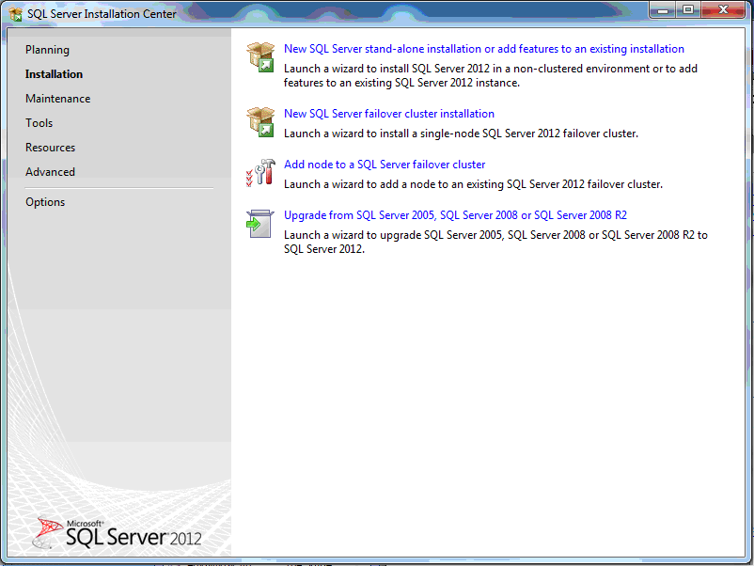754x566 pixels.
Task: Click the failover cluster installation box icon
Action: coord(259,122)
